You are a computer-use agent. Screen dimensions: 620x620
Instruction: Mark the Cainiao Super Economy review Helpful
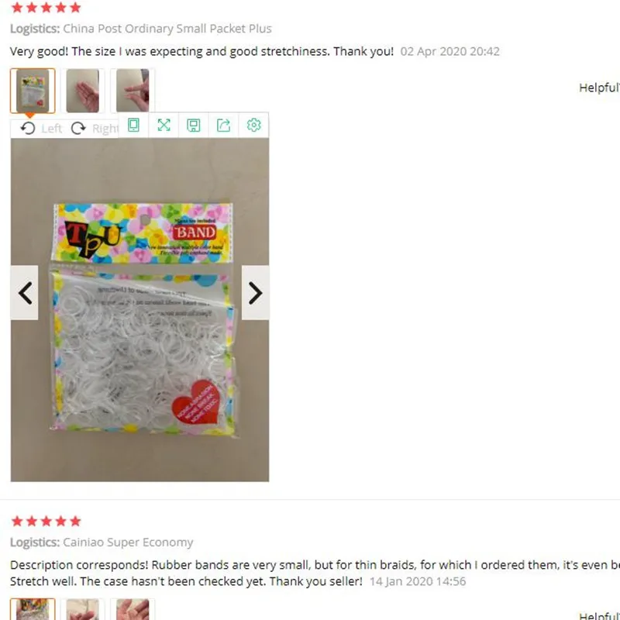pyautogui.click(x=599, y=615)
